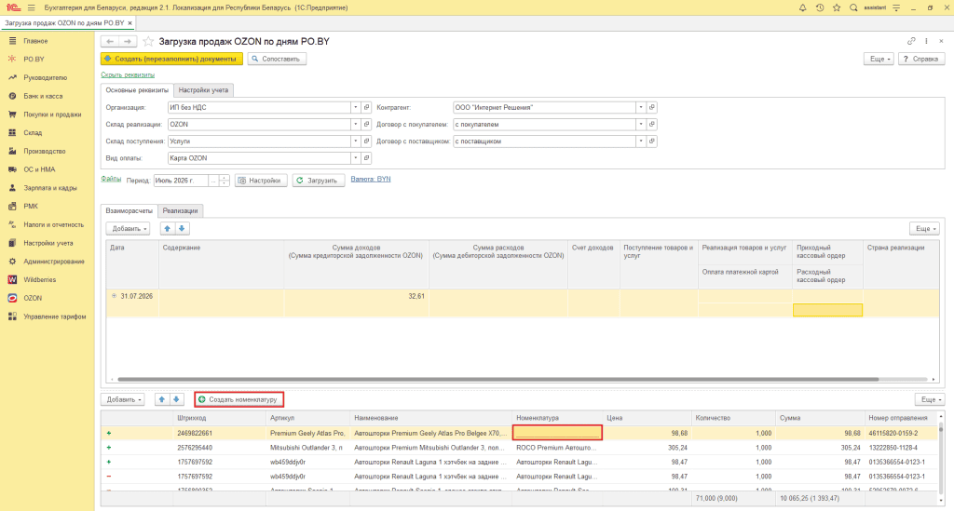954x511 pixels.
Task: Move settlements row up arrow
Action: point(168,228)
